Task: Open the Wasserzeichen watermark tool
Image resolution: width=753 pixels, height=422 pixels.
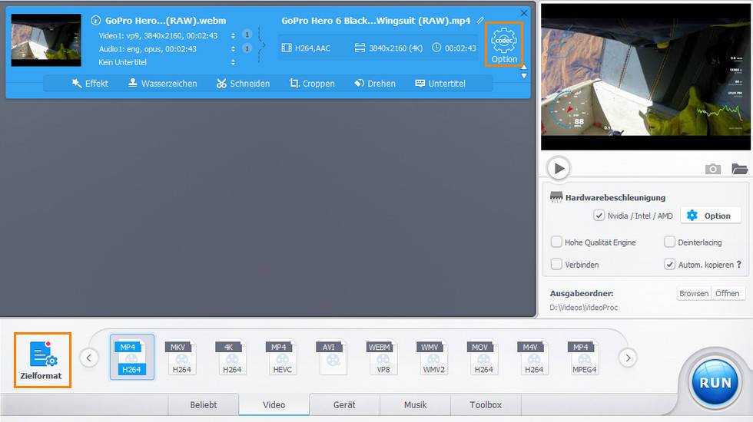Action: click(x=163, y=84)
